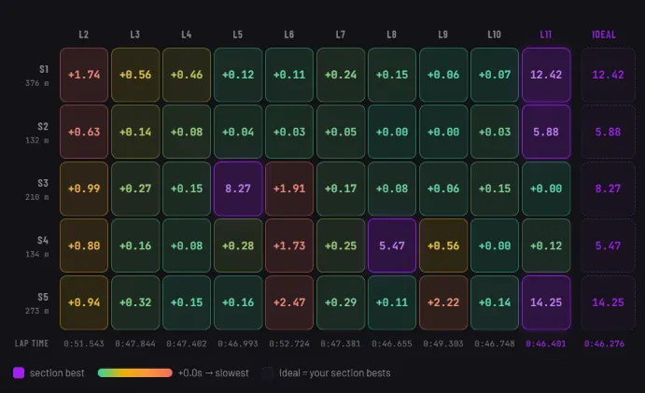This screenshot has height=393, width=645.
Task: Click the +0.24 cell under L7
Action: click(x=341, y=75)
